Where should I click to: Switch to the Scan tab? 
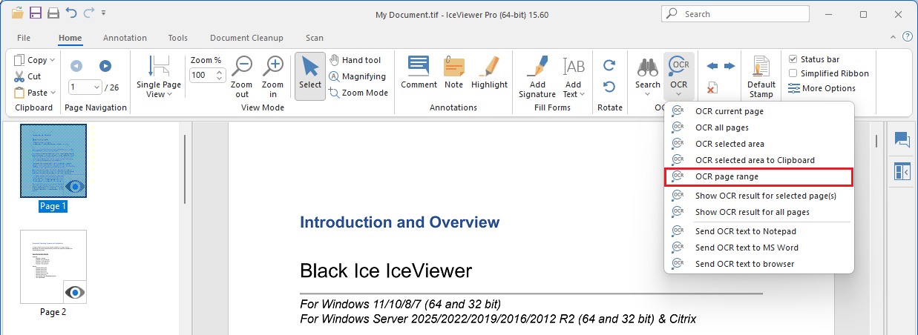coord(315,38)
